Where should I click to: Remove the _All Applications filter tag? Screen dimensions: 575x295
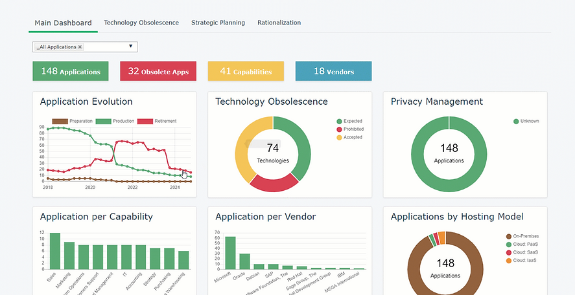pos(80,47)
